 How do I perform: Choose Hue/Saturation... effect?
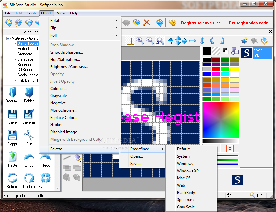pos(80,60)
